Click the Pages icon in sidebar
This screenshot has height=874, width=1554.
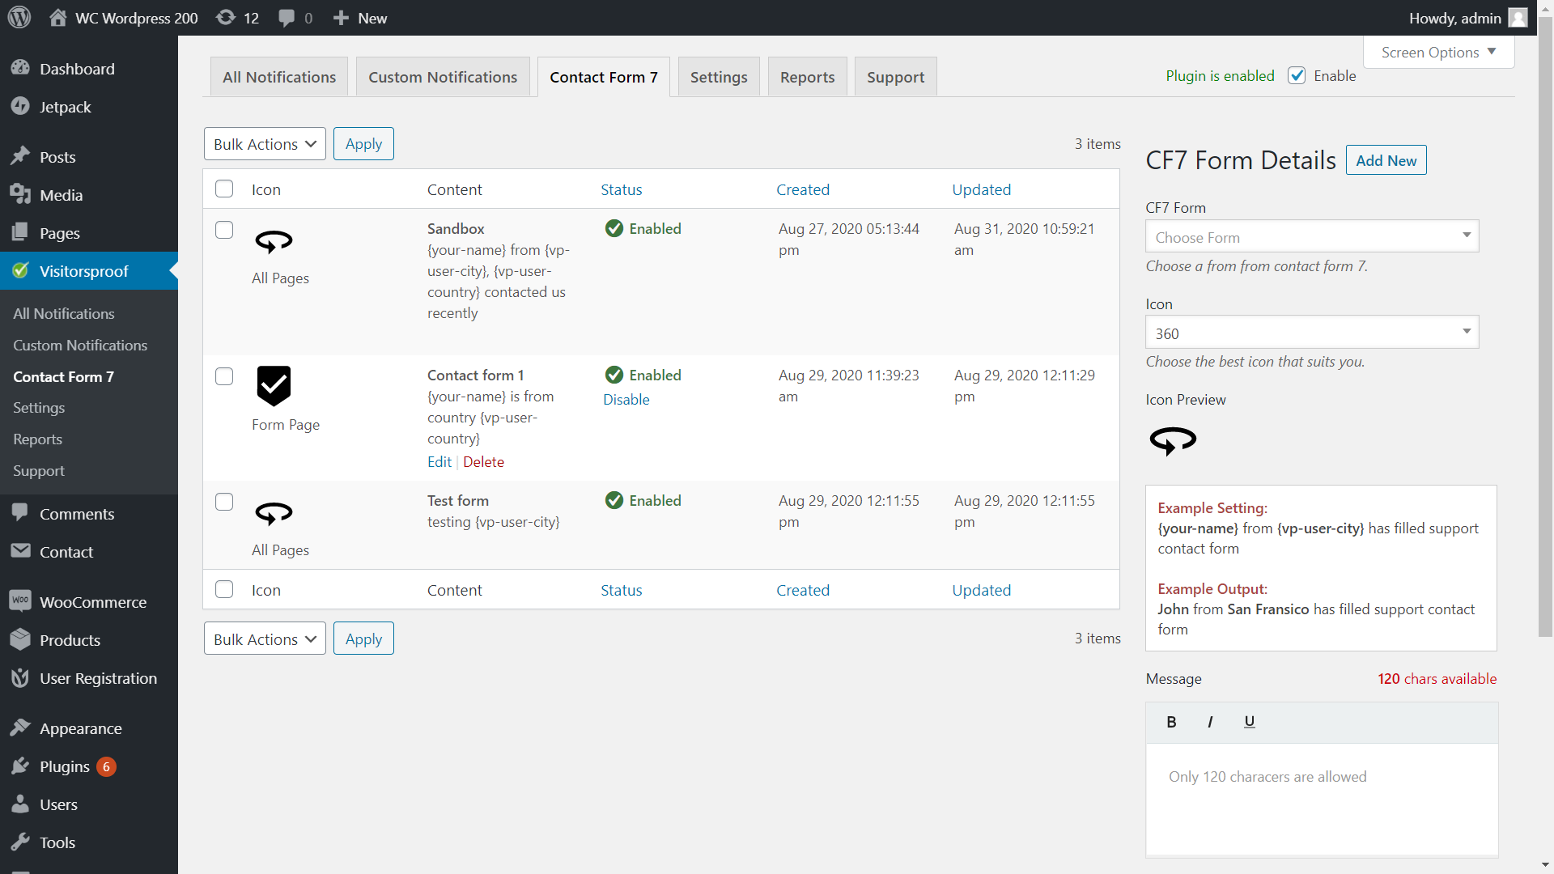(20, 233)
